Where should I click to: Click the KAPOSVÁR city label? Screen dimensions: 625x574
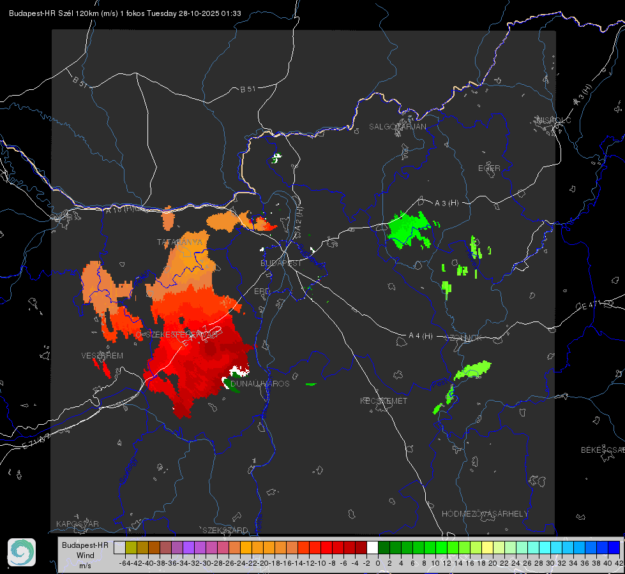(x=77, y=524)
